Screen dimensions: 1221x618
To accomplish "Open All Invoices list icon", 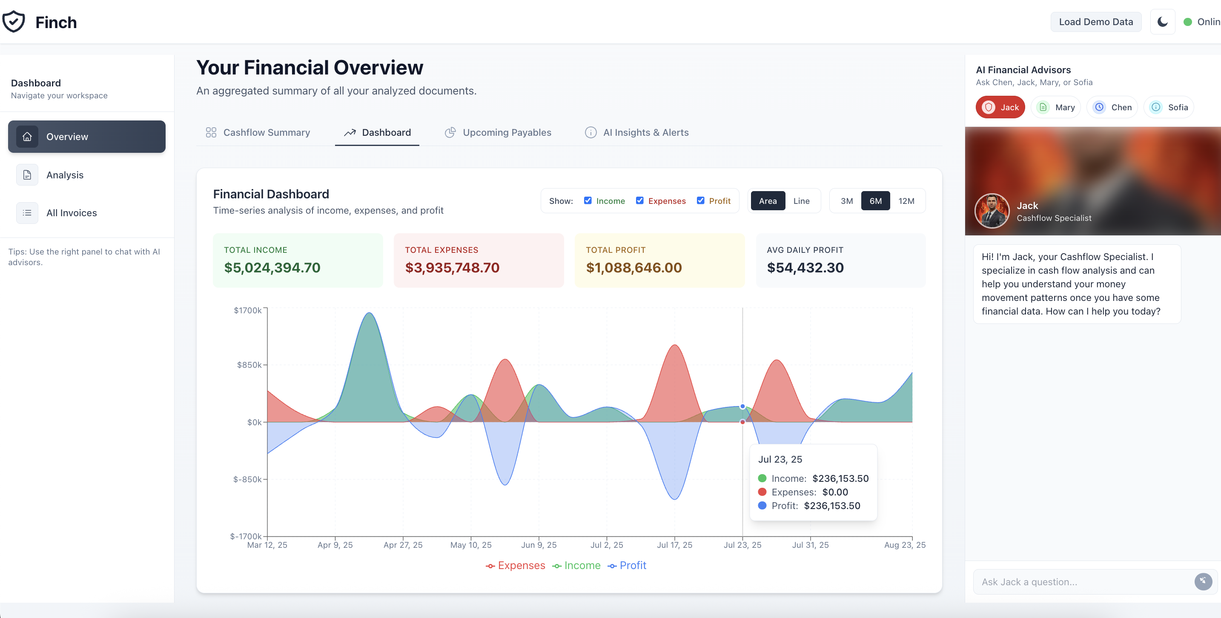I will tap(27, 213).
